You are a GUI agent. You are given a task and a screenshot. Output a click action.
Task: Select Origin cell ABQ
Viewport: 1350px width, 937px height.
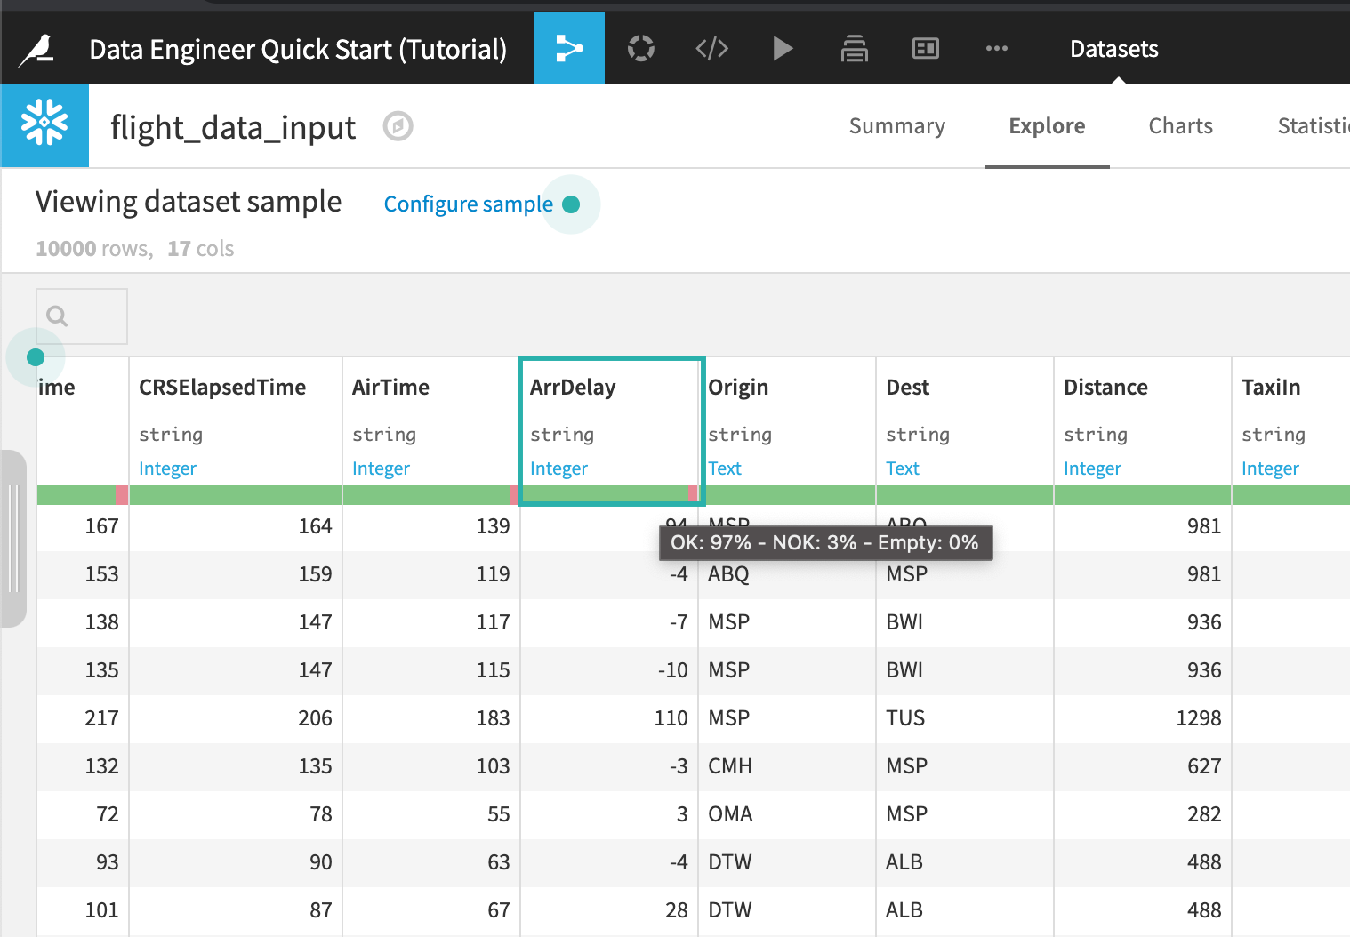(787, 574)
